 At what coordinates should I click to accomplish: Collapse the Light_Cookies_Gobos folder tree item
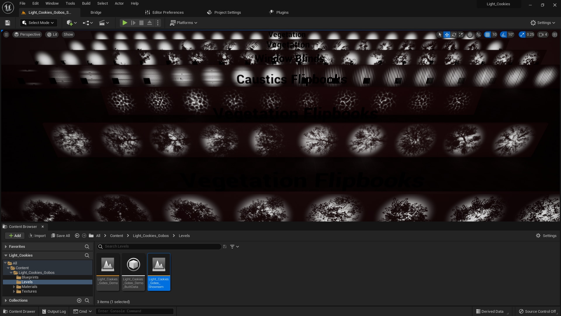tap(11, 272)
